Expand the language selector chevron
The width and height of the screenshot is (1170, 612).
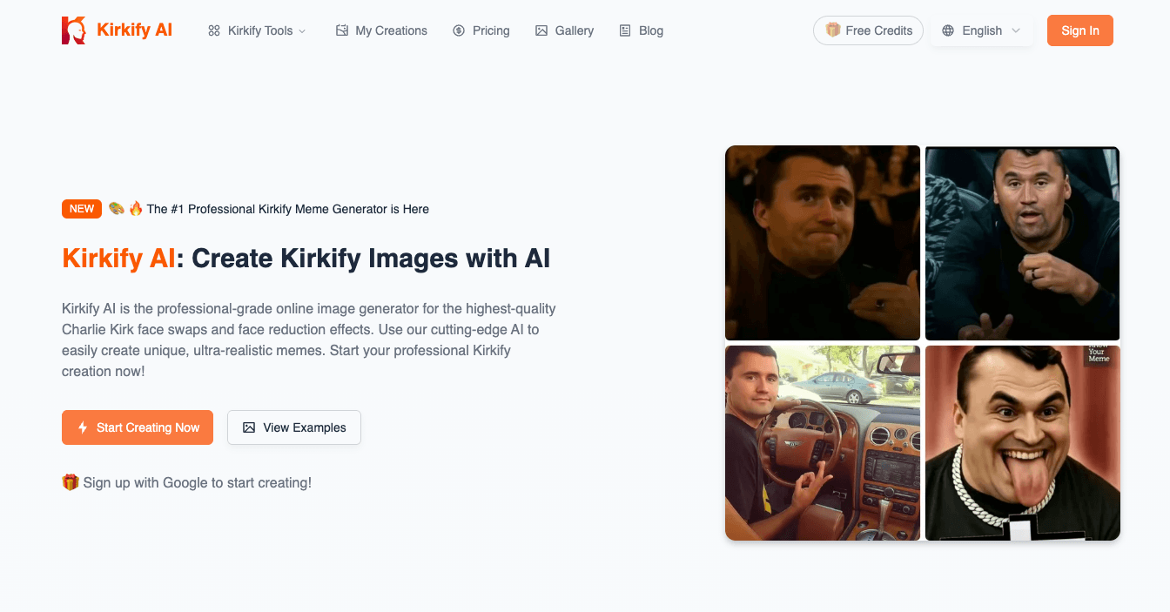[x=1015, y=30]
